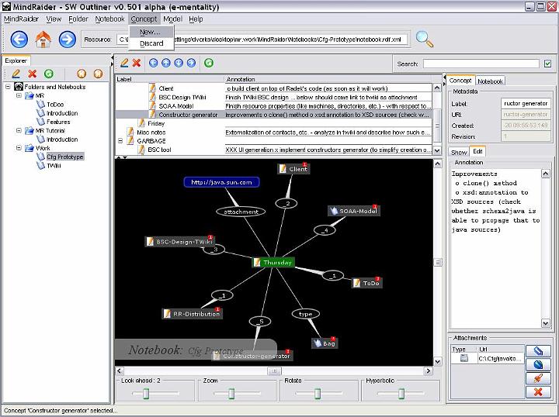Screen dimensions: 559x417
Task: Select the RR-Distribution graph node
Action: 193,314
